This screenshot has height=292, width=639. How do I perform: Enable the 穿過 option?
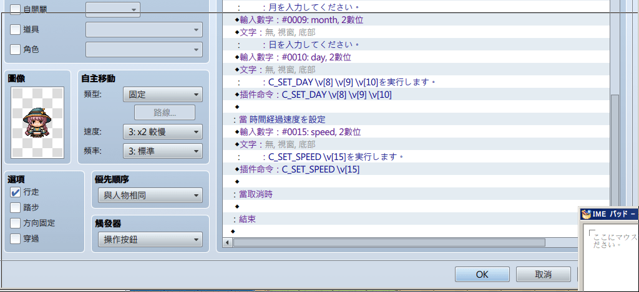pos(15,238)
